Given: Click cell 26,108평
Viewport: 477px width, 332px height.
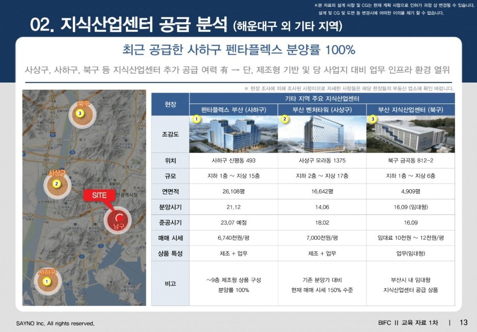Looking at the screenshot, I should 233,191.
